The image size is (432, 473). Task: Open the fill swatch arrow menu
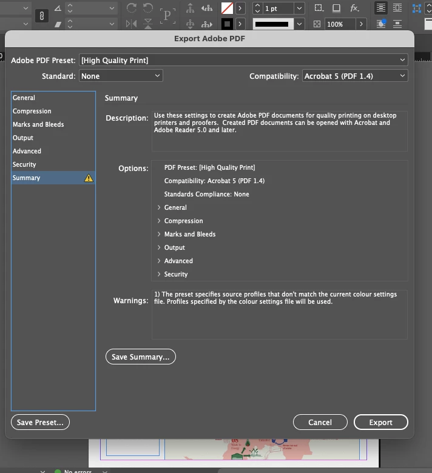(x=240, y=8)
